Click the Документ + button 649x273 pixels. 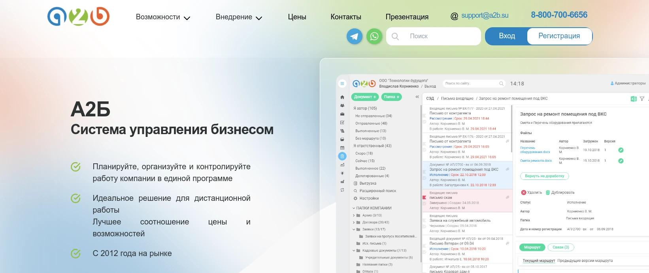[x=365, y=97]
